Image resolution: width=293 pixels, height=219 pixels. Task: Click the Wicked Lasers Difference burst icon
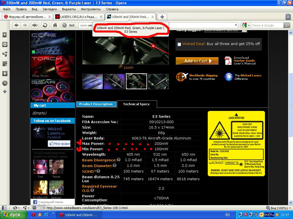[x=229, y=77]
